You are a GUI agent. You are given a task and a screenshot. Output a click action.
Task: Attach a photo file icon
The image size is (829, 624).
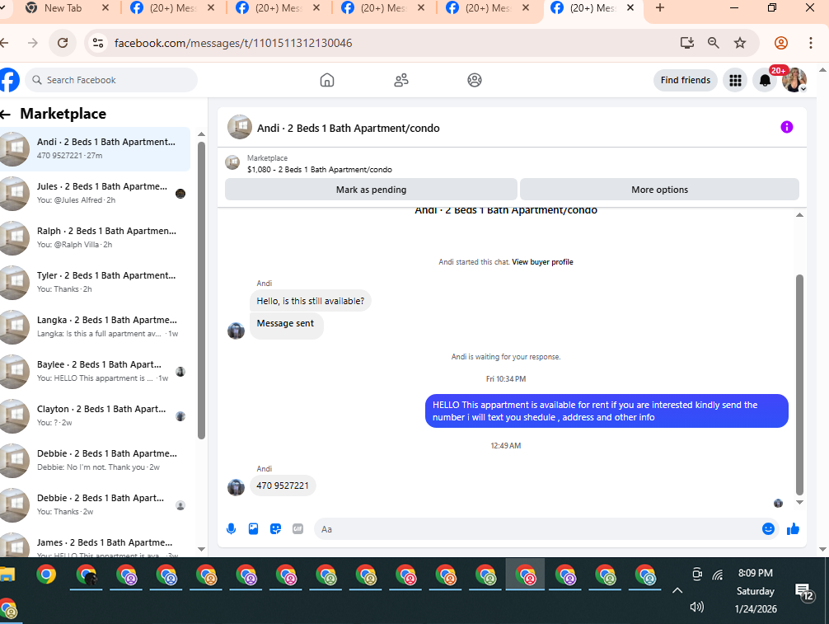[253, 529]
